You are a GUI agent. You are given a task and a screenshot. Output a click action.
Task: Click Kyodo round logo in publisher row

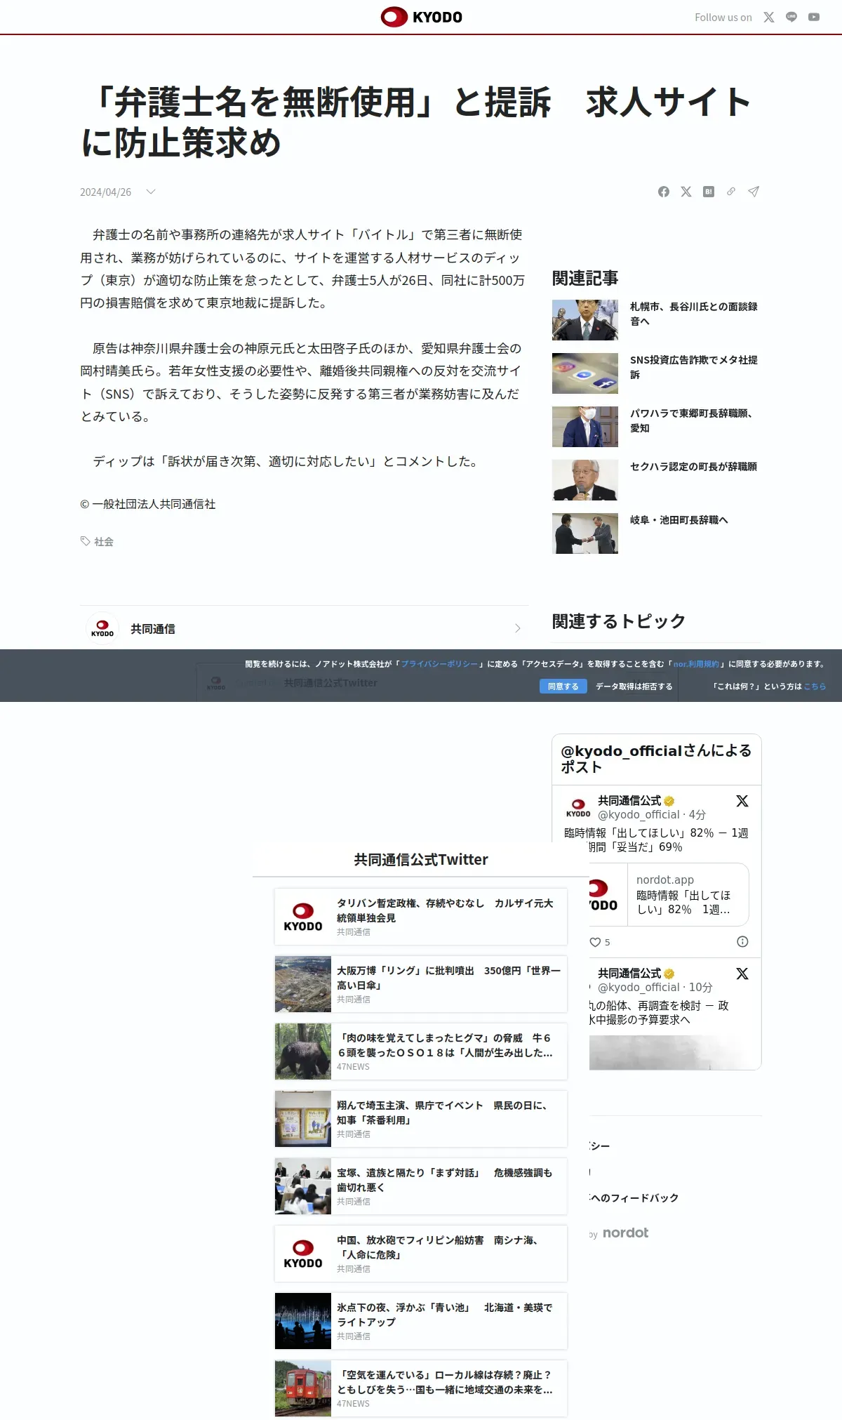[x=102, y=628]
